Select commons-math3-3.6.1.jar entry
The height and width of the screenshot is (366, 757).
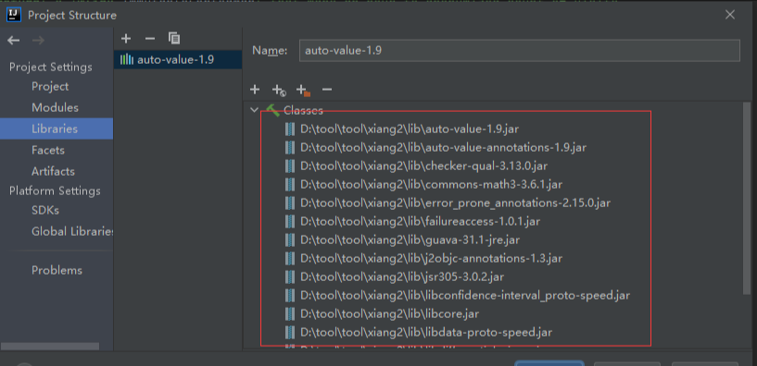tap(431, 185)
